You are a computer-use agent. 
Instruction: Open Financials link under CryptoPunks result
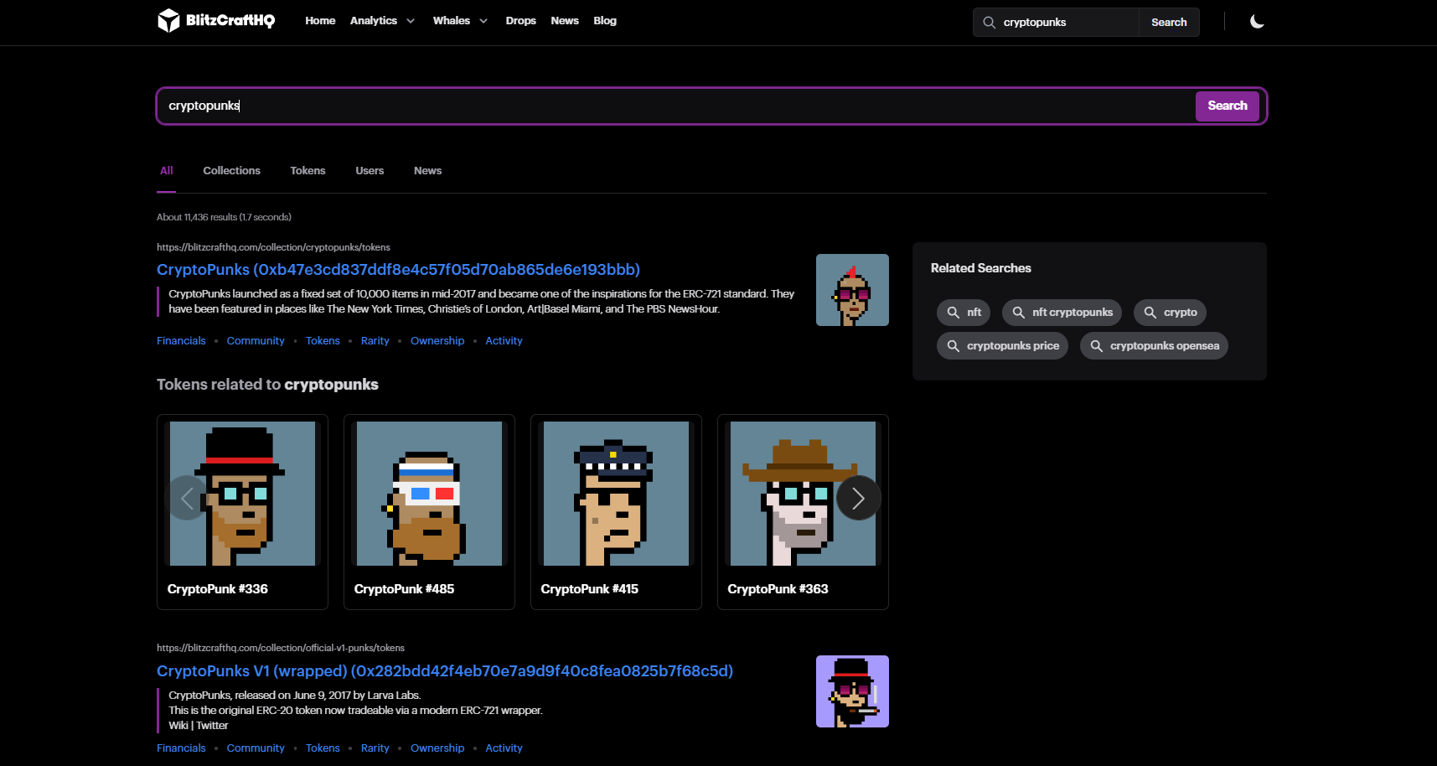click(181, 341)
